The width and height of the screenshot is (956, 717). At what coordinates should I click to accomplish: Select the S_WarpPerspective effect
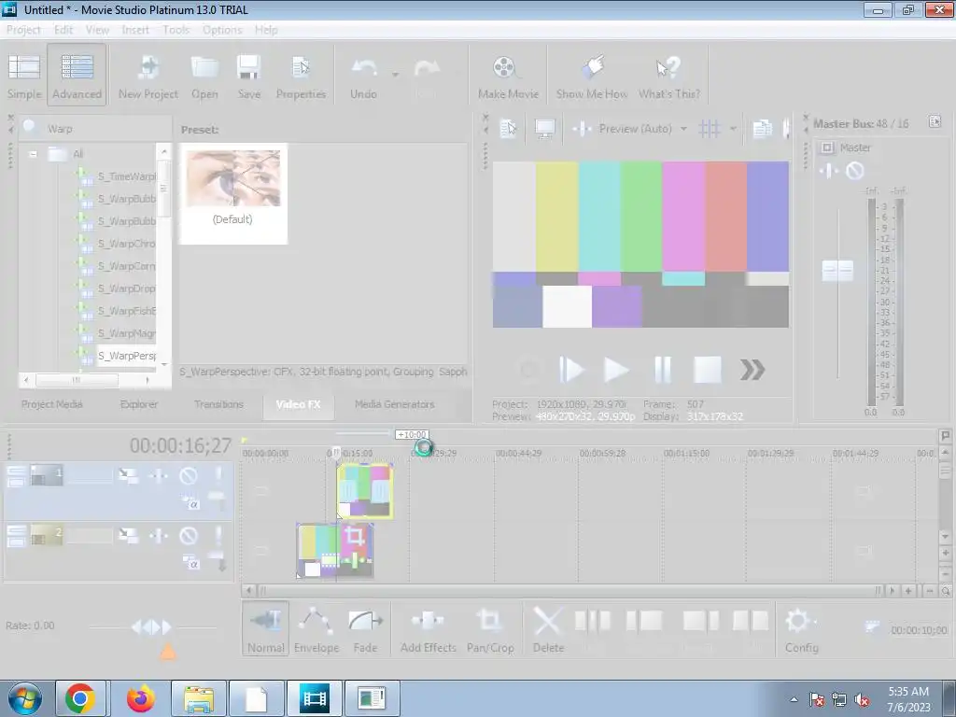tap(126, 356)
